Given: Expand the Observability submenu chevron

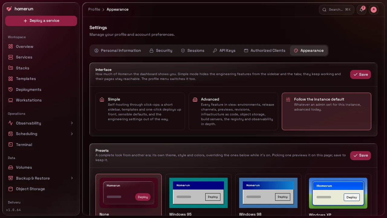Looking at the screenshot, I should (72, 123).
